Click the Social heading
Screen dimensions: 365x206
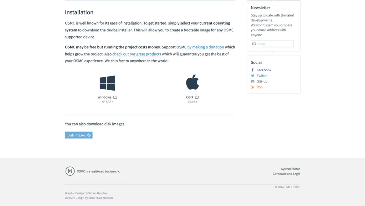pyautogui.click(x=256, y=62)
